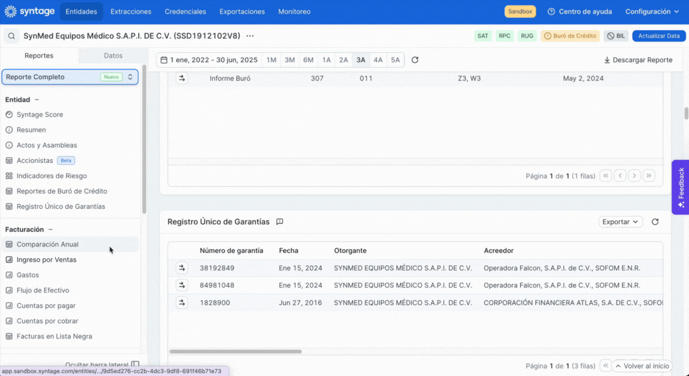Open the Reporte Completo selector

[x=70, y=77]
